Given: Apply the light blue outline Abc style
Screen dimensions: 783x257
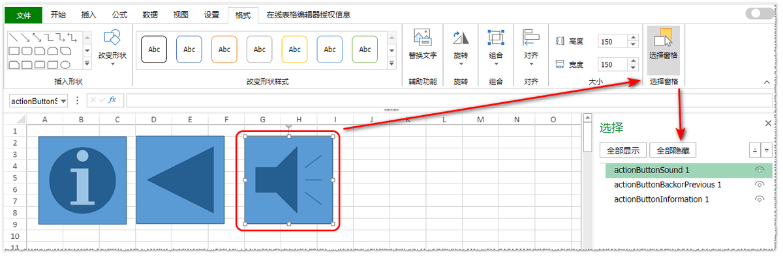Looking at the screenshot, I should click(330, 49).
